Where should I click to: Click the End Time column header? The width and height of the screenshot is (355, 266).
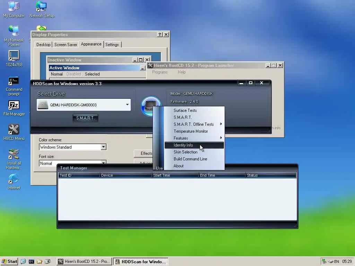(222, 175)
